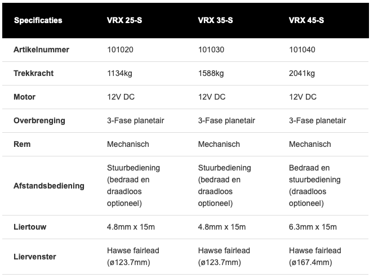Viewport: 378px width, 278px height.
Task: Click the Trekkracht row label
Action: pos(33,73)
